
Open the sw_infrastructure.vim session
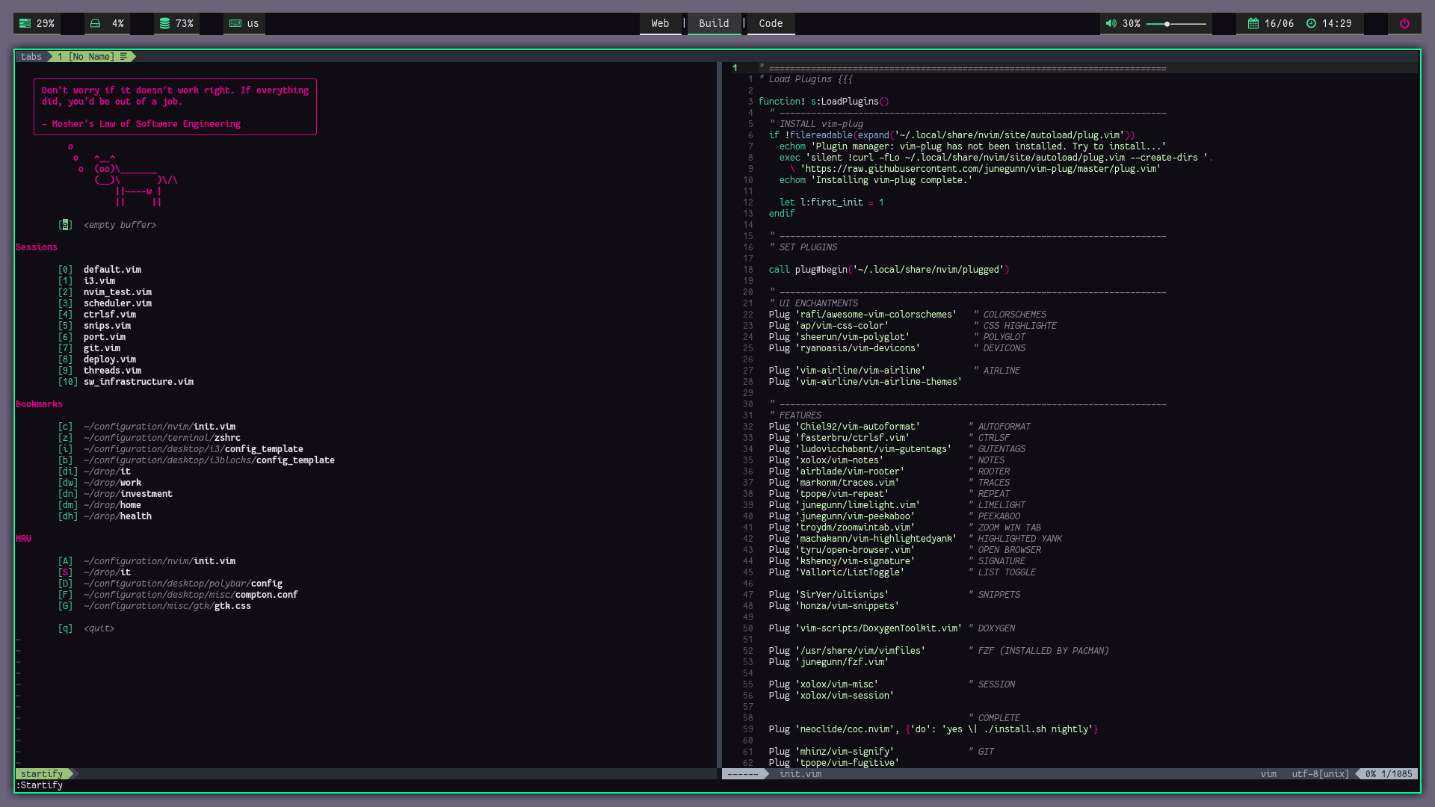pyautogui.click(x=138, y=382)
